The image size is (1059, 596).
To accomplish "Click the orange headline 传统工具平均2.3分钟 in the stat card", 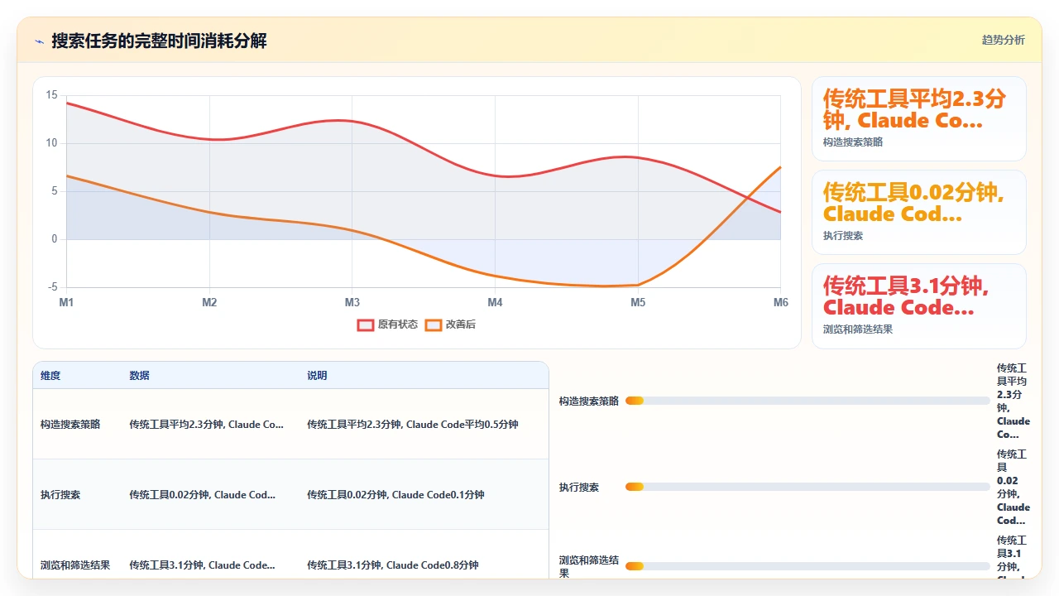I will pos(914,109).
